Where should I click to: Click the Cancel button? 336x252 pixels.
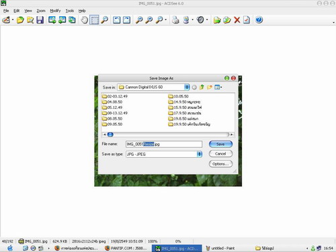click(x=220, y=154)
